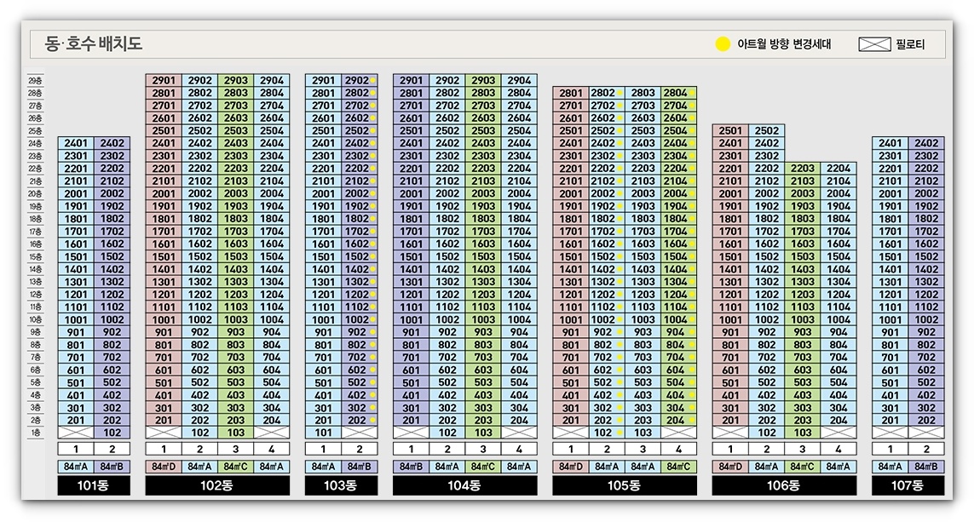Click the piloti box under 201 in 104동
The height and width of the screenshot is (522, 974).
(411, 433)
